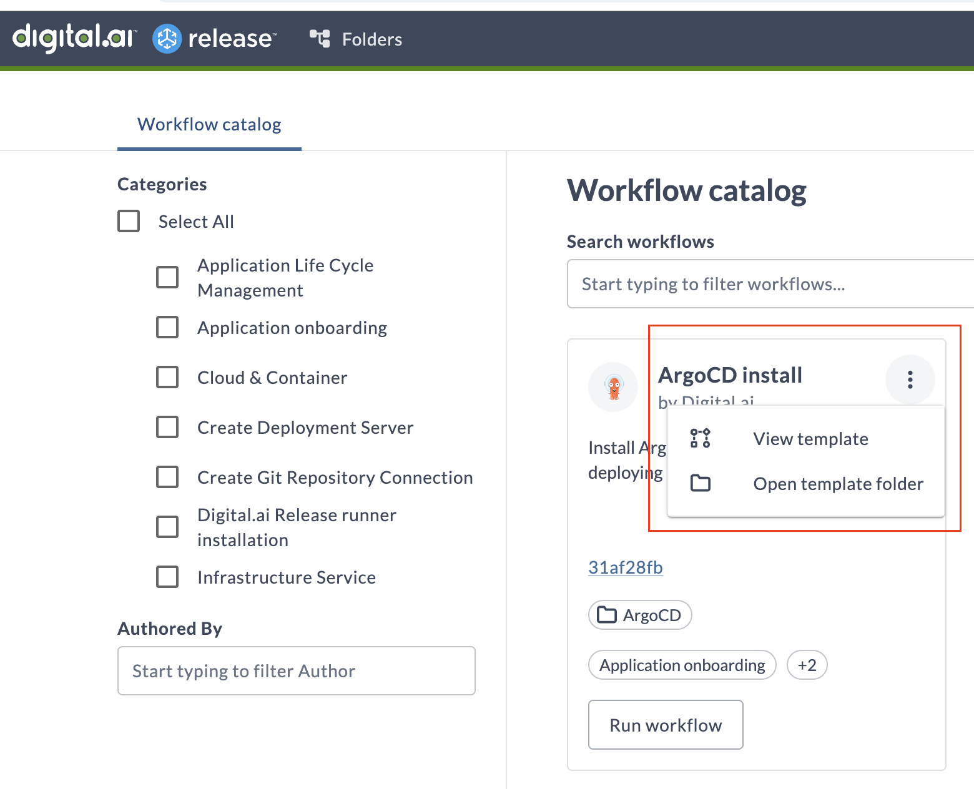Click the ArgoCD octopus avatar thumbnail
The height and width of the screenshot is (789, 974).
(x=613, y=387)
